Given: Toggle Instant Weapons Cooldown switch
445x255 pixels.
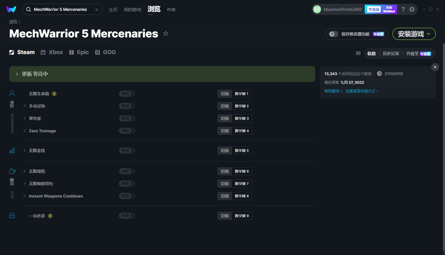Looking at the screenshot, I should point(127,196).
